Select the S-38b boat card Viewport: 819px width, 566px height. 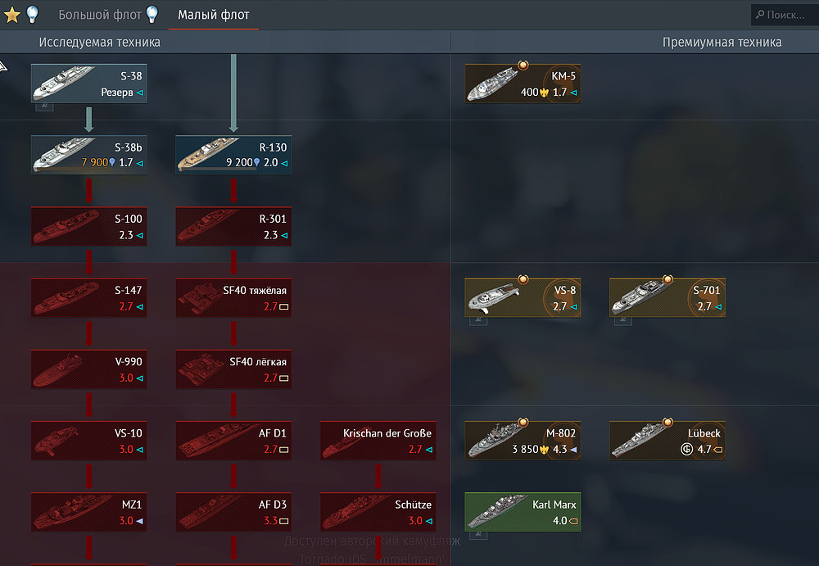pos(88,155)
